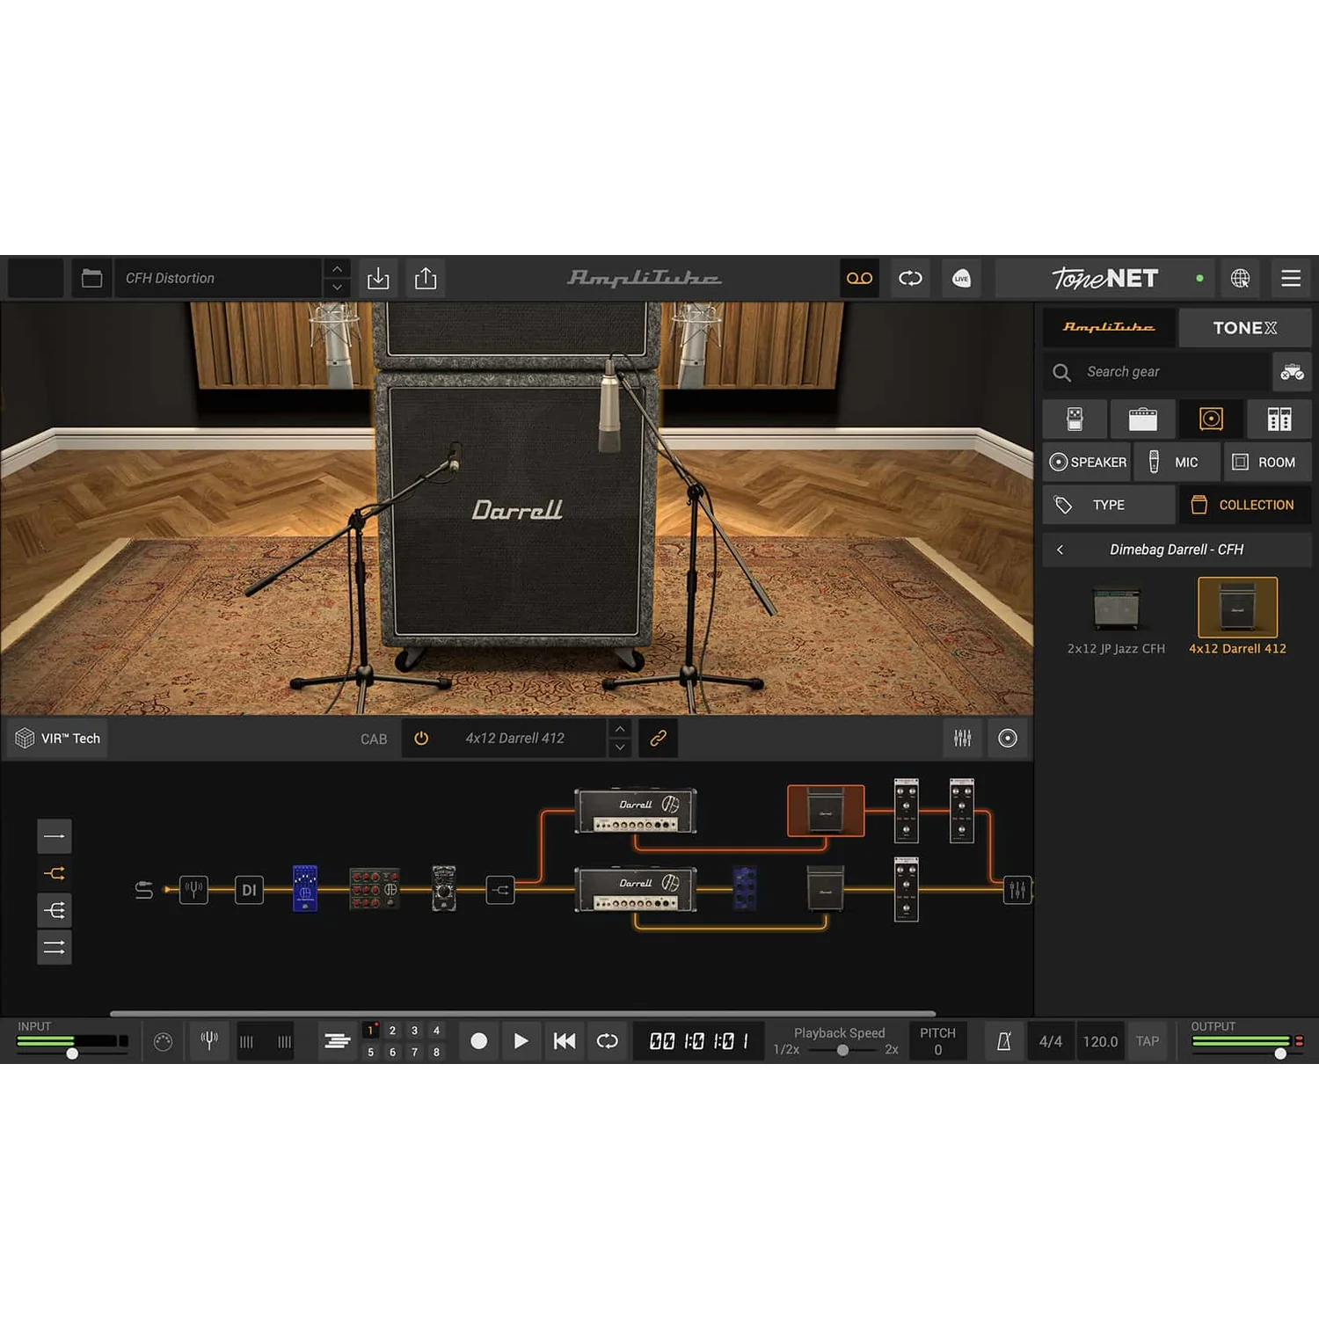Open the hamburger main menu
This screenshot has height=1319, width=1319.
coord(1291,279)
